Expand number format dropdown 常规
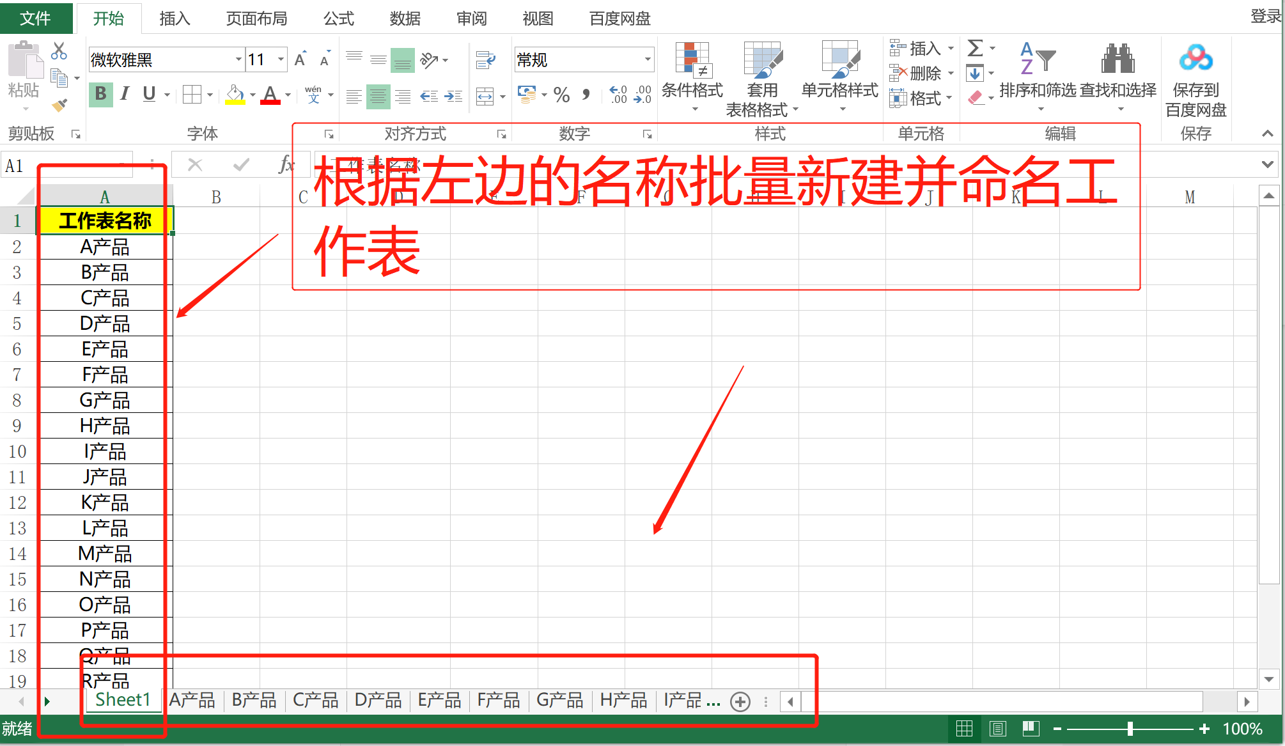 tap(648, 59)
